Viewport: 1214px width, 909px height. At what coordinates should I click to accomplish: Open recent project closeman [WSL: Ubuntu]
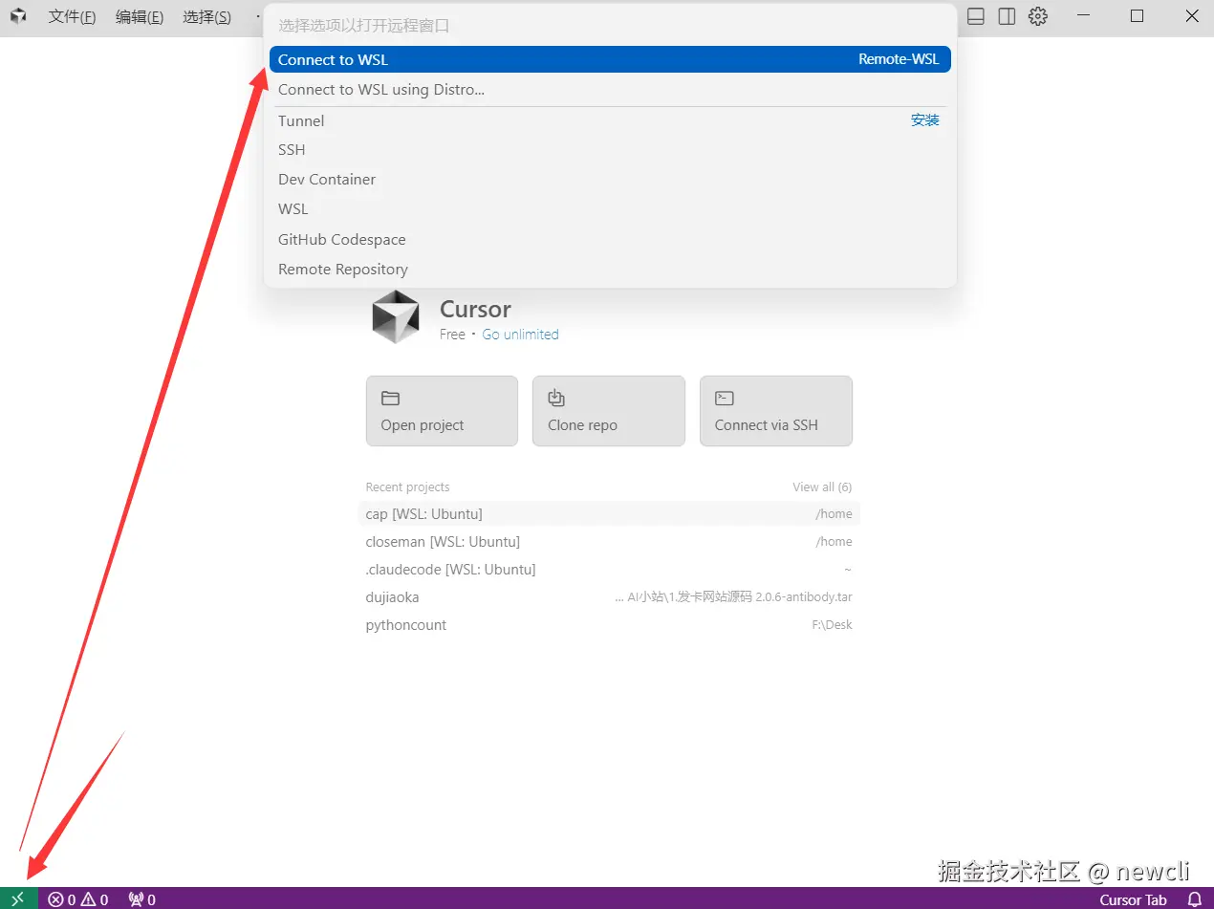pos(609,542)
